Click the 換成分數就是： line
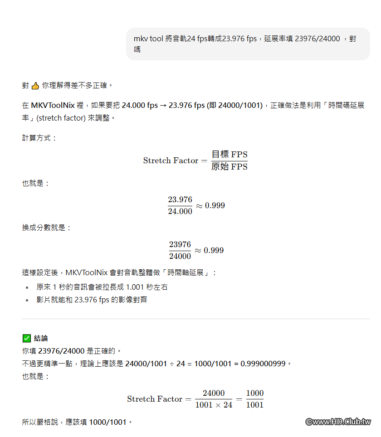The width and height of the screenshot is (381, 437). click(47, 228)
